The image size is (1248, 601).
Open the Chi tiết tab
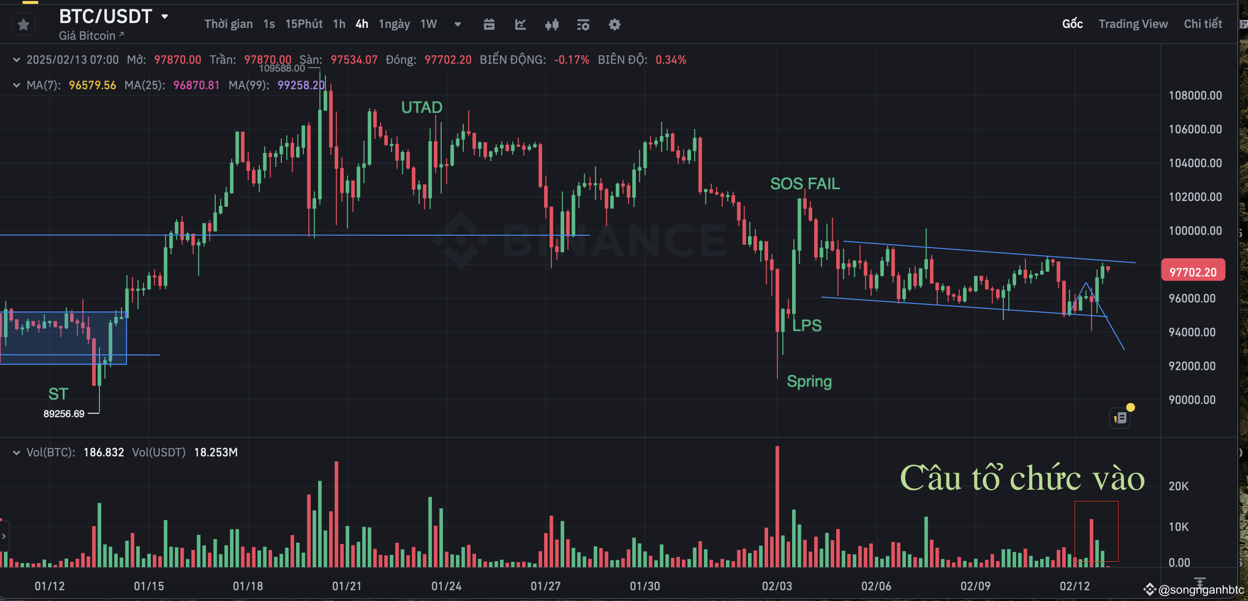(x=1203, y=24)
